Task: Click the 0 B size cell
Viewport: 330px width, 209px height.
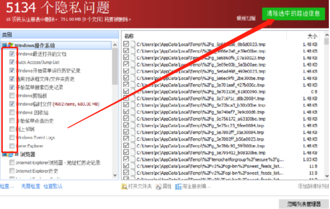Action: tap(314, 92)
